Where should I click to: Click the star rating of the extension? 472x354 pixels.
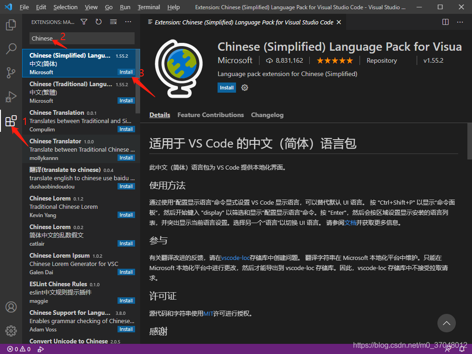click(x=335, y=60)
